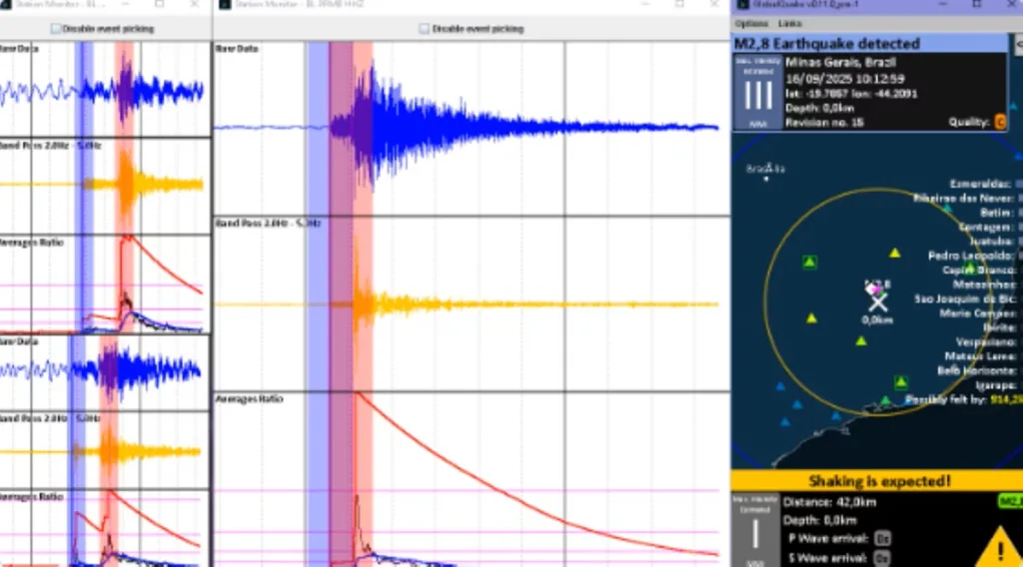Viewport: 1023px width, 567px height.
Task: Click the 'M2,8 Earthquake detected' header
Action: tap(827, 44)
